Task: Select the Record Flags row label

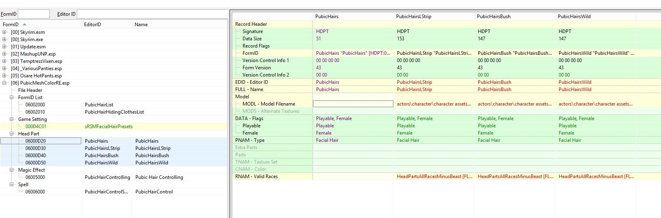Action: [x=256, y=46]
